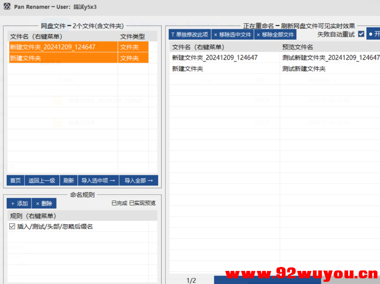Click the 'T 单独修改此项' edit item tool
This screenshot has height=284, width=380.
[189, 34]
